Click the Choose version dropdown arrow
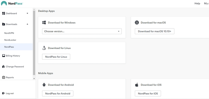Screen dimensions: 209x99 (119, 31)
